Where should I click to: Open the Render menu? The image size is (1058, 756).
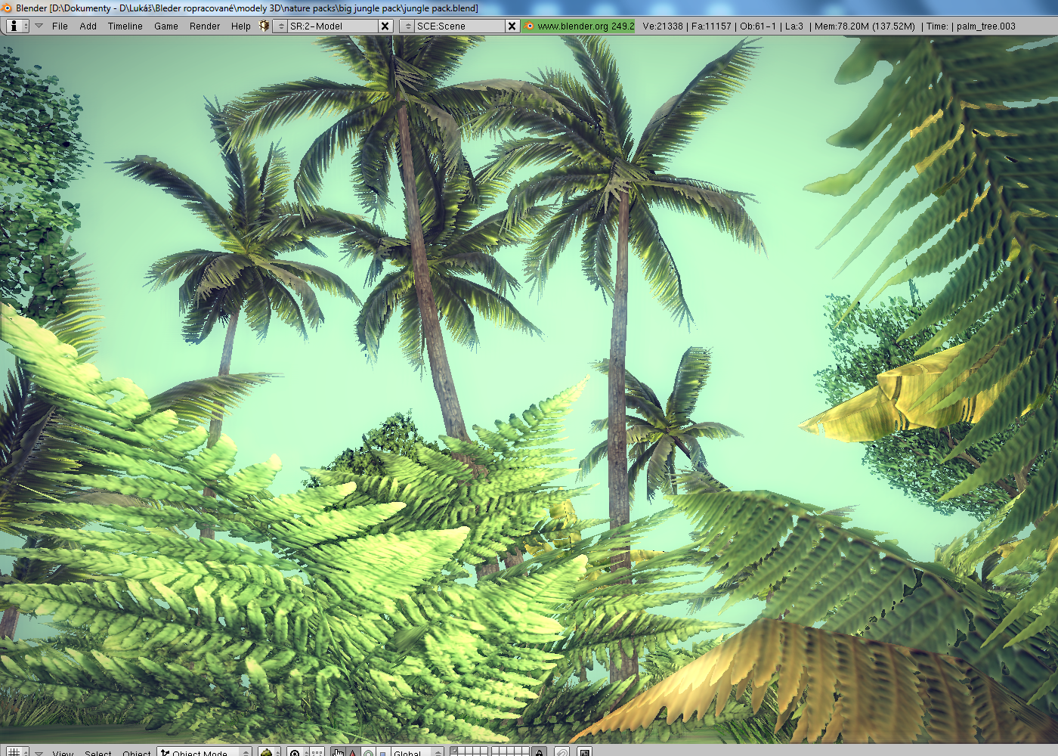204,26
